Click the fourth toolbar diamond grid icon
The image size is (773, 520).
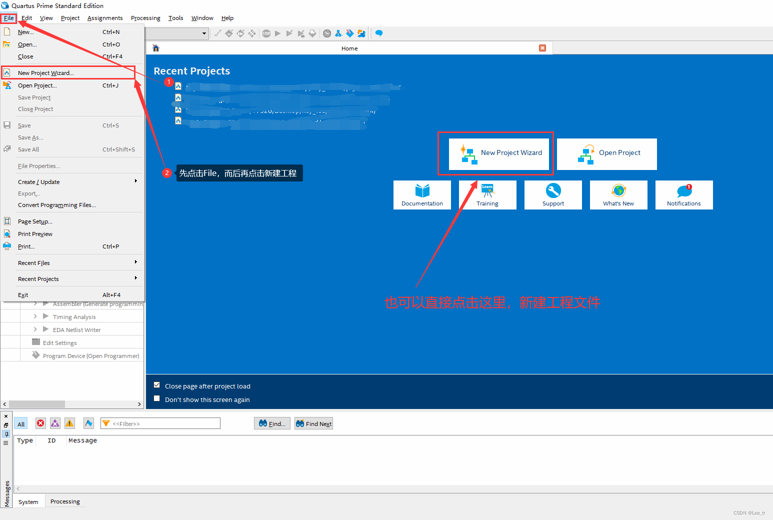tap(252, 33)
